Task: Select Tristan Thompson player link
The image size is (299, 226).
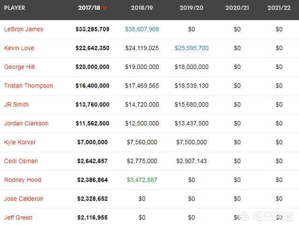Action: pyautogui.click(x=28, y=86)
